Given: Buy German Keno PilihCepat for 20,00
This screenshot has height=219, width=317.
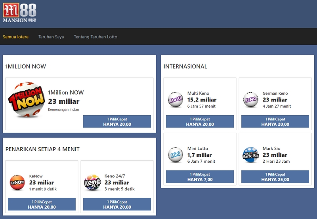Looking at the screenshot, I should click(x=275, y=122).
